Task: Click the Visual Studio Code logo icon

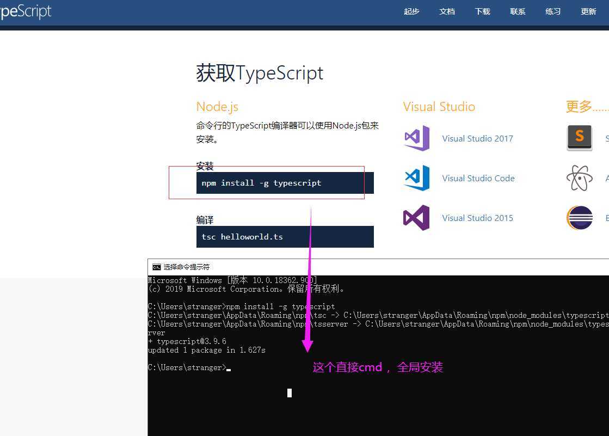Action: click(417, 178)
